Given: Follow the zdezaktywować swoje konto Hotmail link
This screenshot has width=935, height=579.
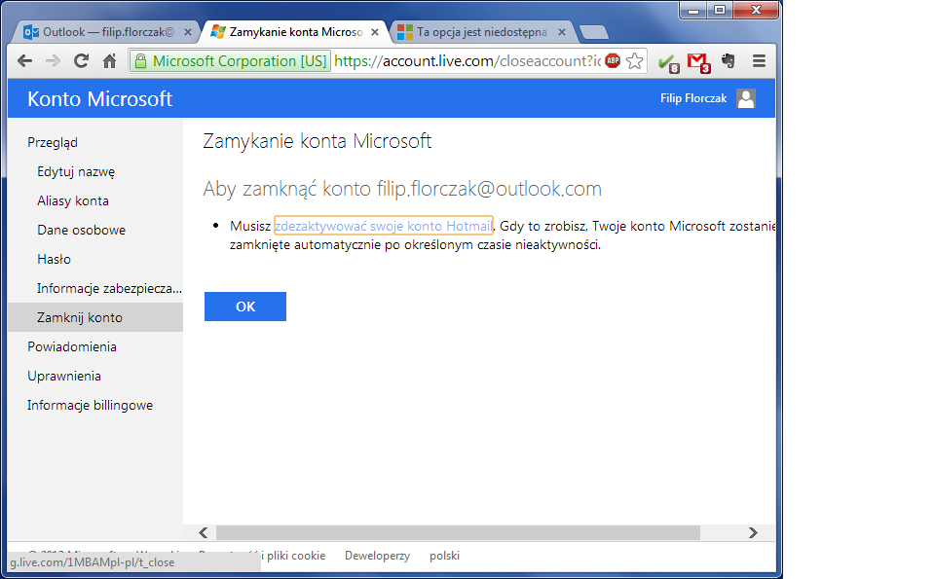Looking at the screenshot, I should point(384,226).
